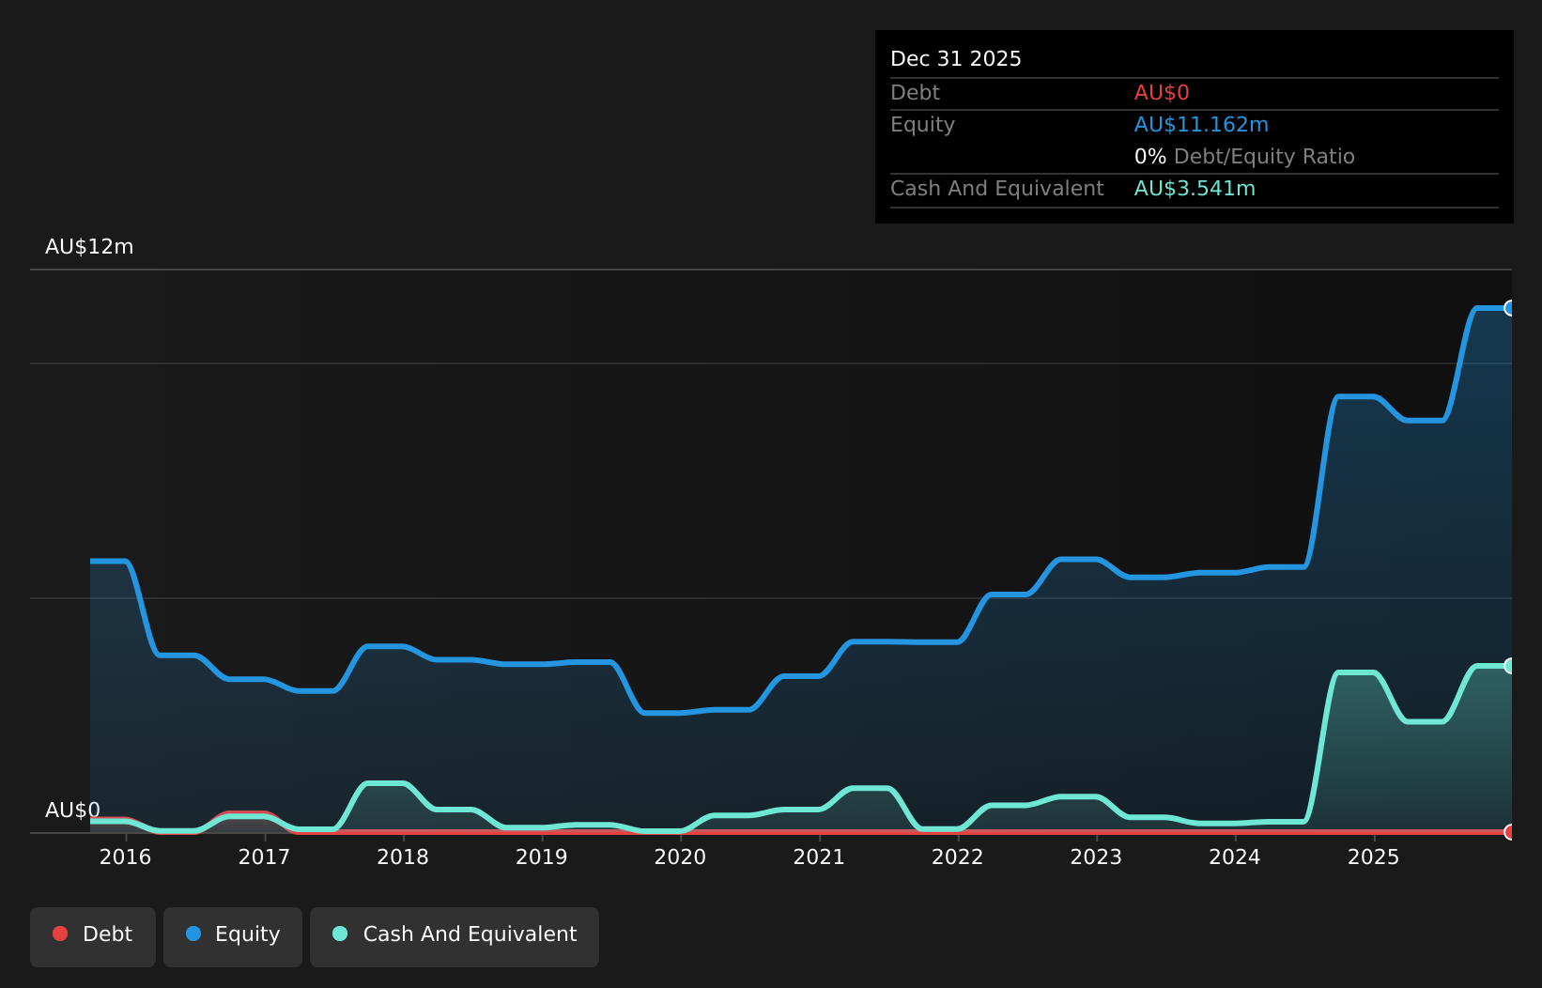Click the 0% Debt/Equity Ratio text
1542x988 pixels.
click(x=1244, y=157)
